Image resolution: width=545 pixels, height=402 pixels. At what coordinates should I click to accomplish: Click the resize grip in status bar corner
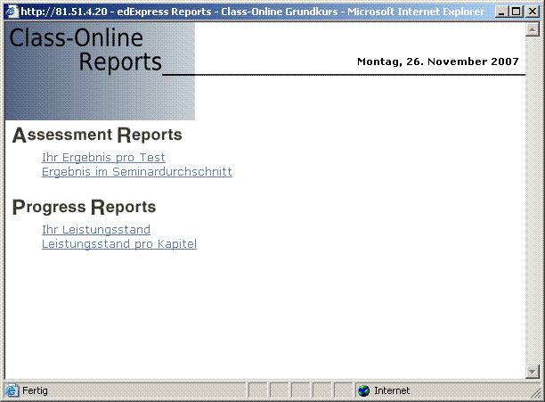(x=536, y=393)
